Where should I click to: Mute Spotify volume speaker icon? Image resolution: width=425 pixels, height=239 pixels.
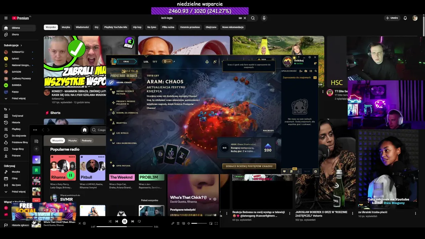(x=189, y=223)
